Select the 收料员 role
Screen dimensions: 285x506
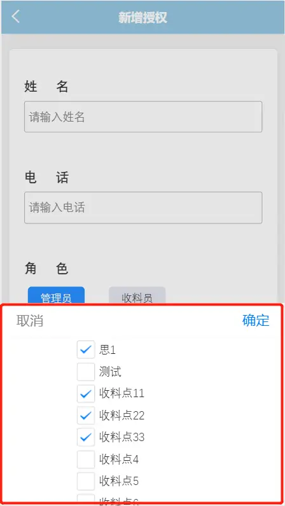(137, 295)
